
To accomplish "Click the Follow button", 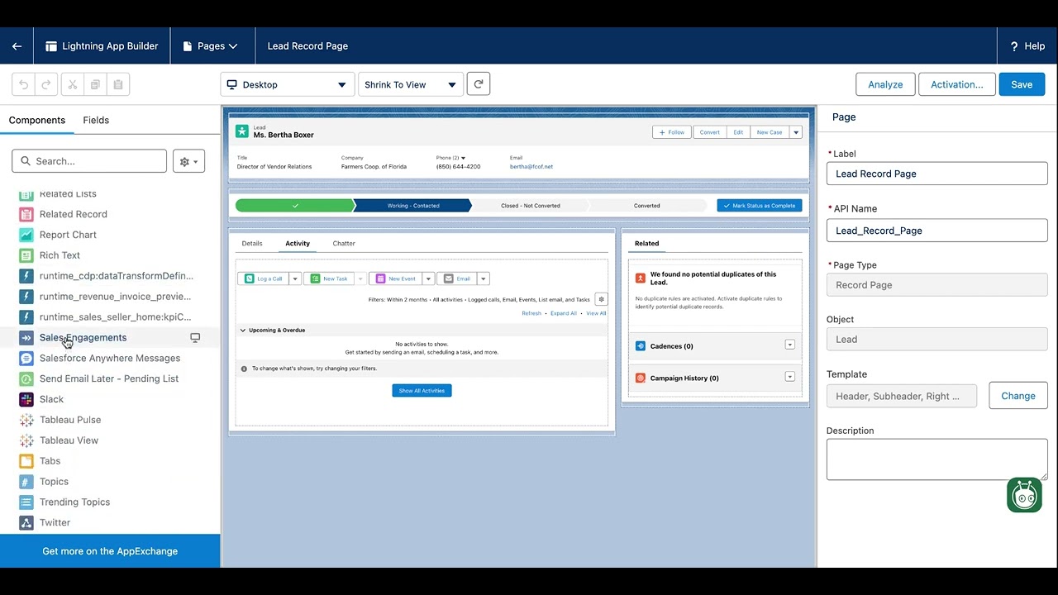I will [672, 132].
